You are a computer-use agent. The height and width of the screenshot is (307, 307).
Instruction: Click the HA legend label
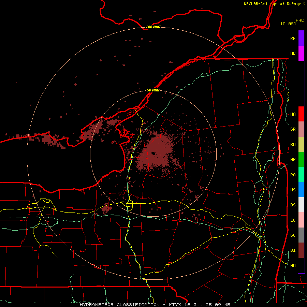click(x=293, y=114)
